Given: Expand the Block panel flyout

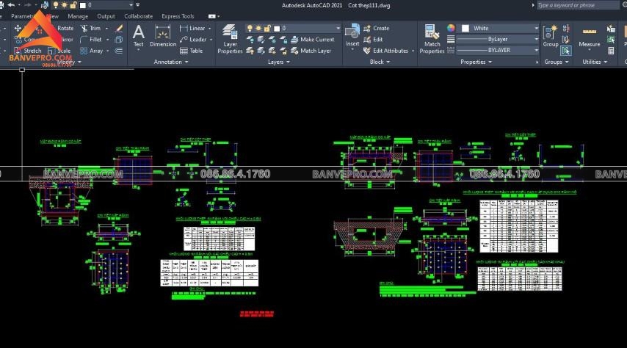Looking at the screenshot, I should (380, 62).
